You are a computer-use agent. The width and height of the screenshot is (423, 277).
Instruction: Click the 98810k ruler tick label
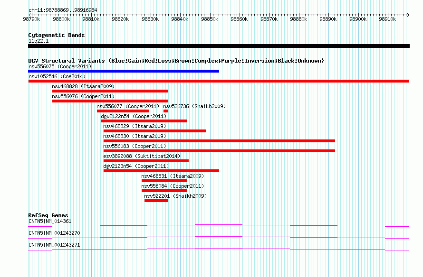(91, 19)
